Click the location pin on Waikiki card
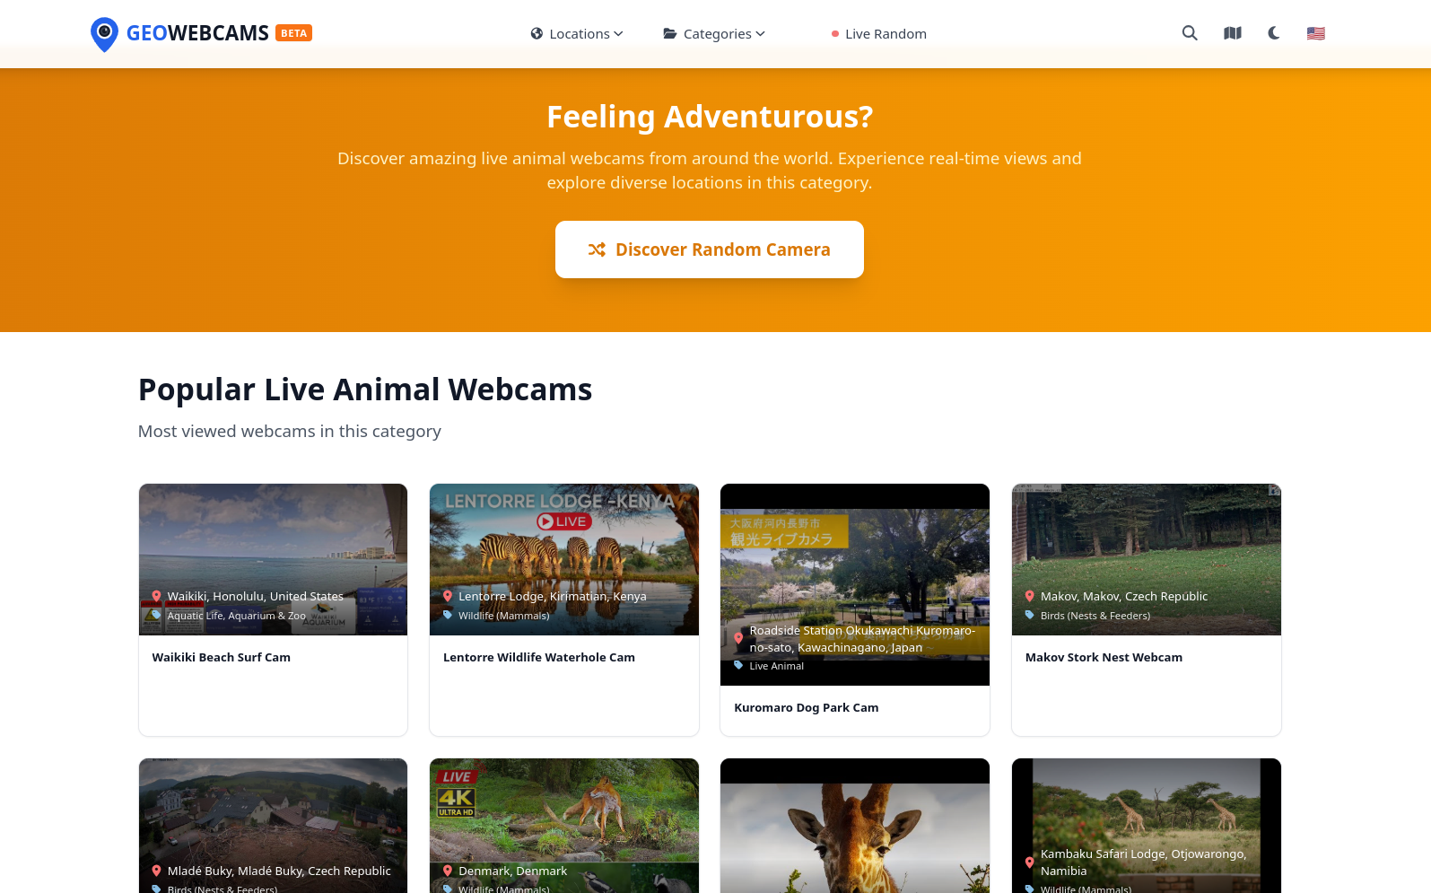 point(156,596)
